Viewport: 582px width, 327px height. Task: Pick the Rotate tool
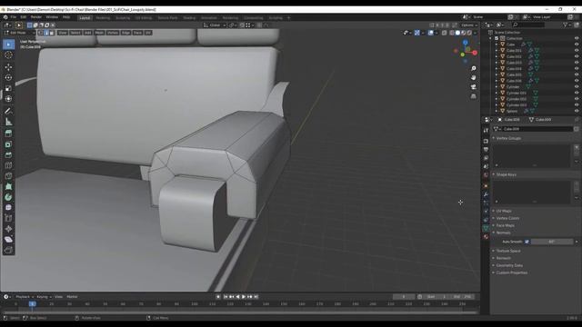coord(8,78)
